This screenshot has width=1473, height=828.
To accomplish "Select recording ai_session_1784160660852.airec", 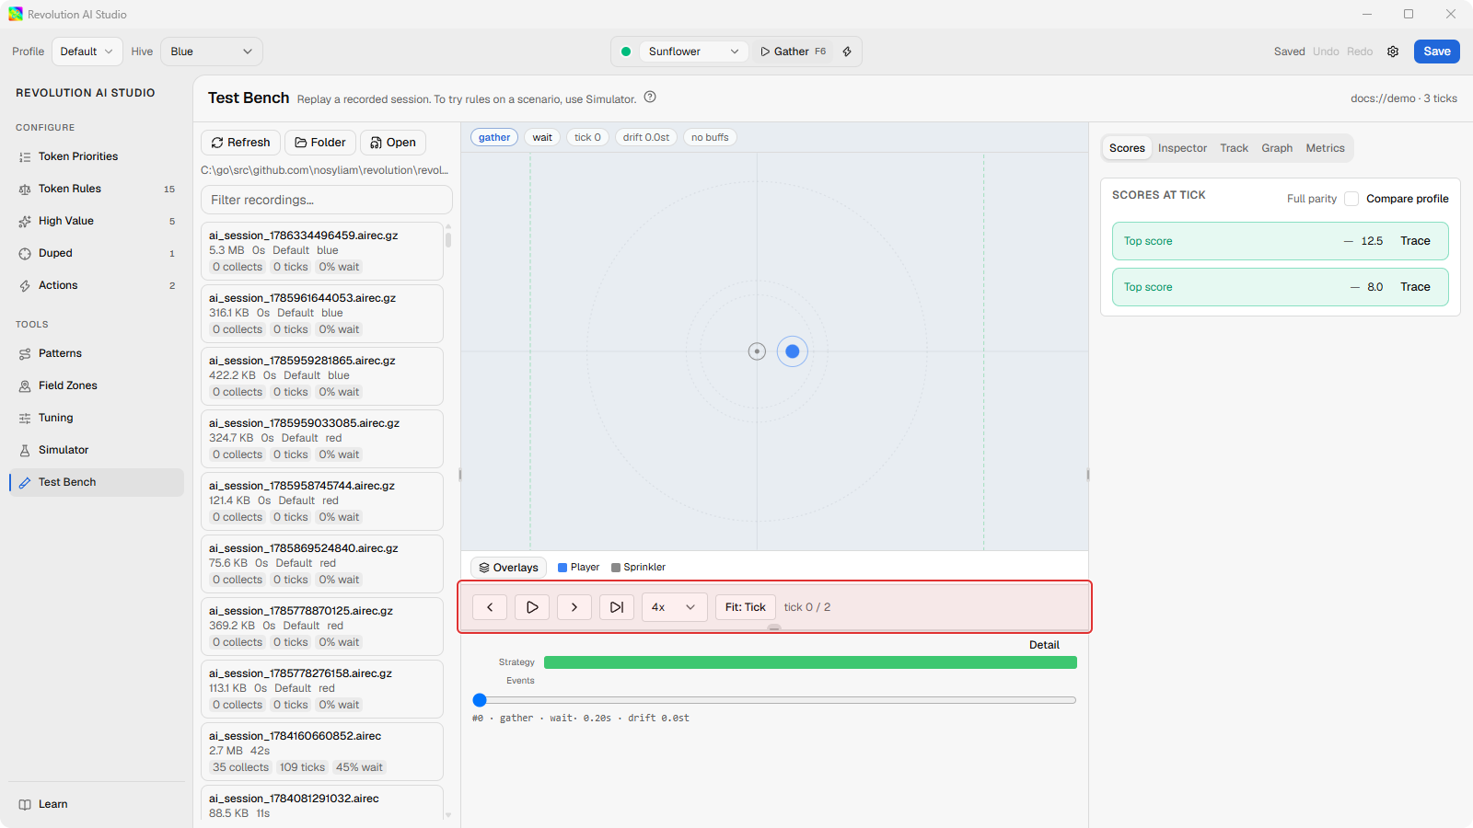I will pyautogui.click(x=322, y=751).
